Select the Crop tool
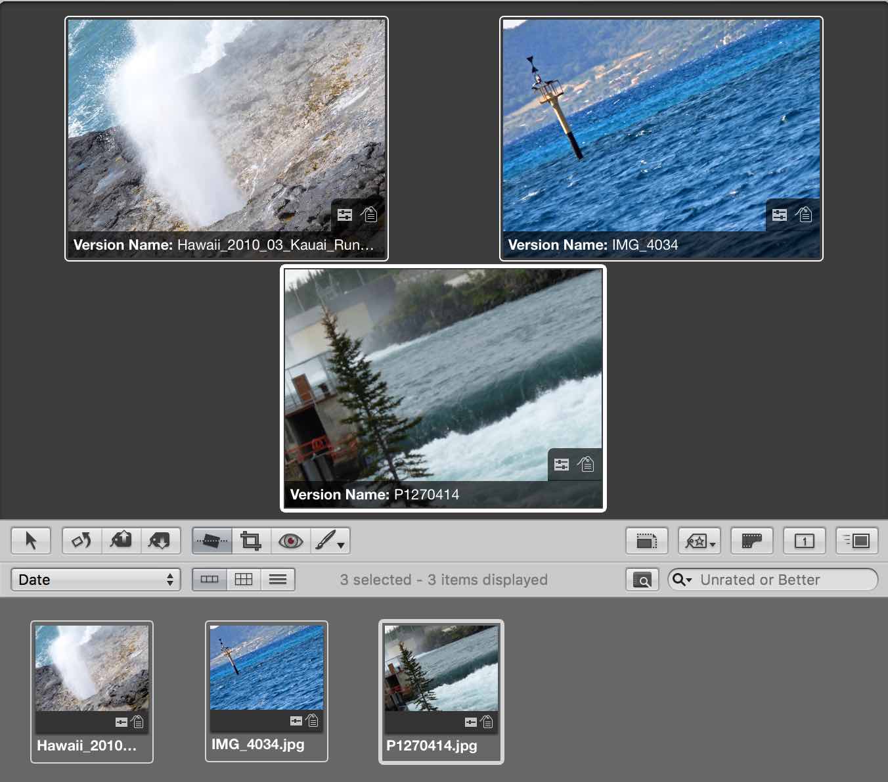Image resolution: width=888 pixels, height=782 pixels. (250, 541)
